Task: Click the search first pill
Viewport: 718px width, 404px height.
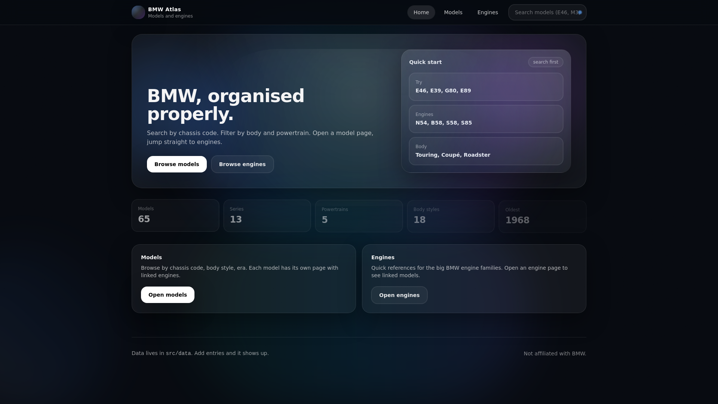Action: click(x=546, y=62)
